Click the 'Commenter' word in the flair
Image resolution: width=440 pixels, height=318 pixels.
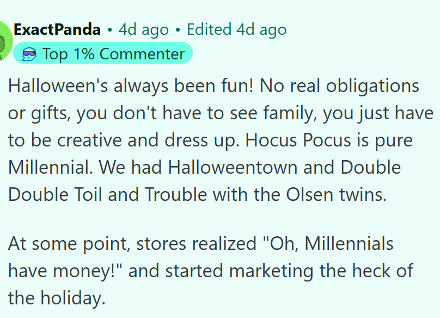[142, 54]
